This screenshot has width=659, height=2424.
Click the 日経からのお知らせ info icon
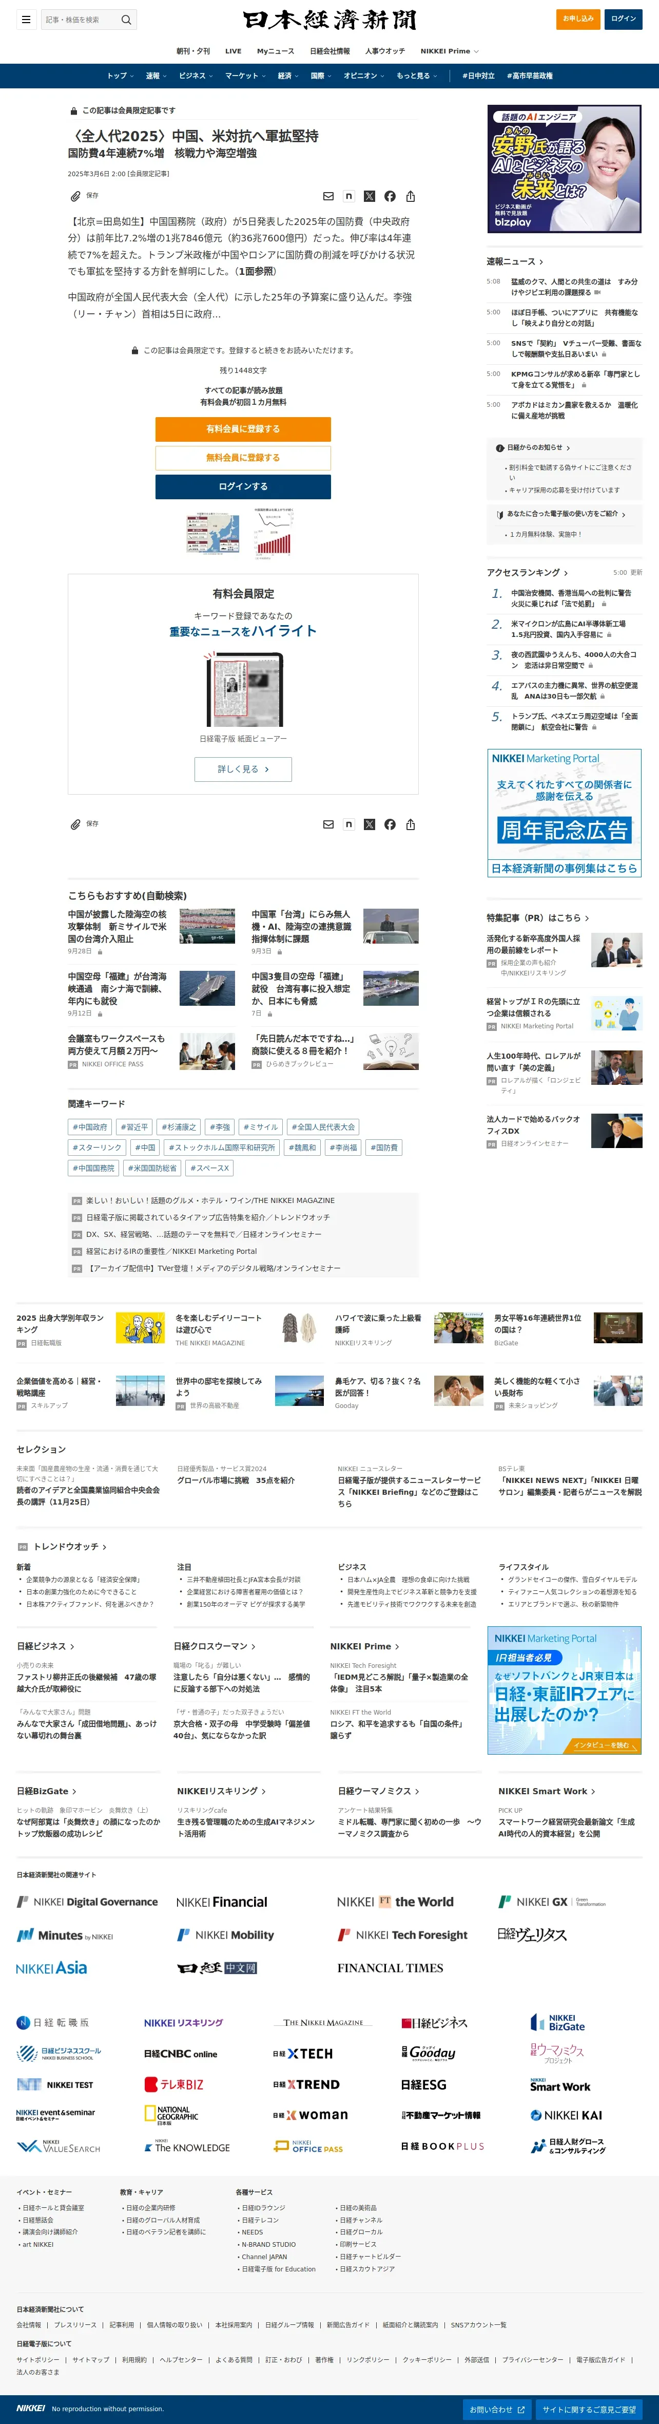coord(500,448)
